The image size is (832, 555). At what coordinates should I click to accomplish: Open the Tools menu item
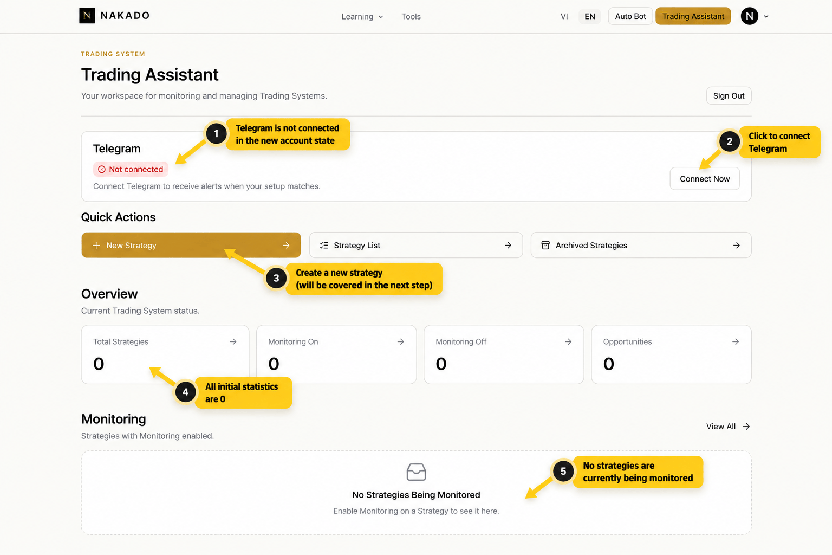(411, 17)
